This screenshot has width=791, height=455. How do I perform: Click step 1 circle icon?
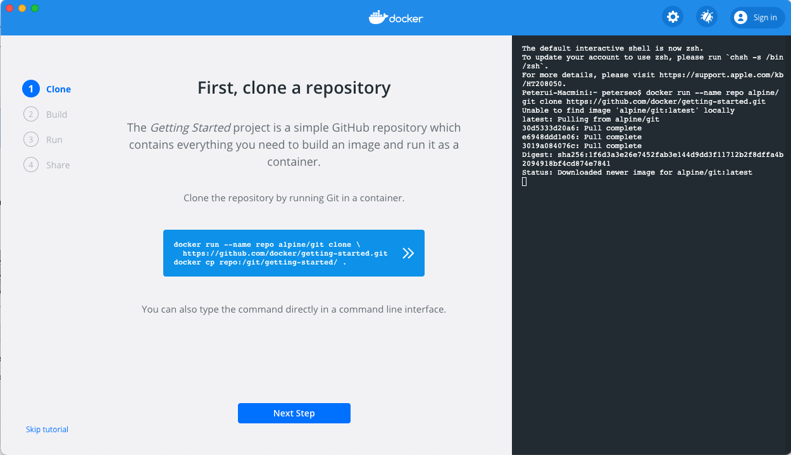31,89
